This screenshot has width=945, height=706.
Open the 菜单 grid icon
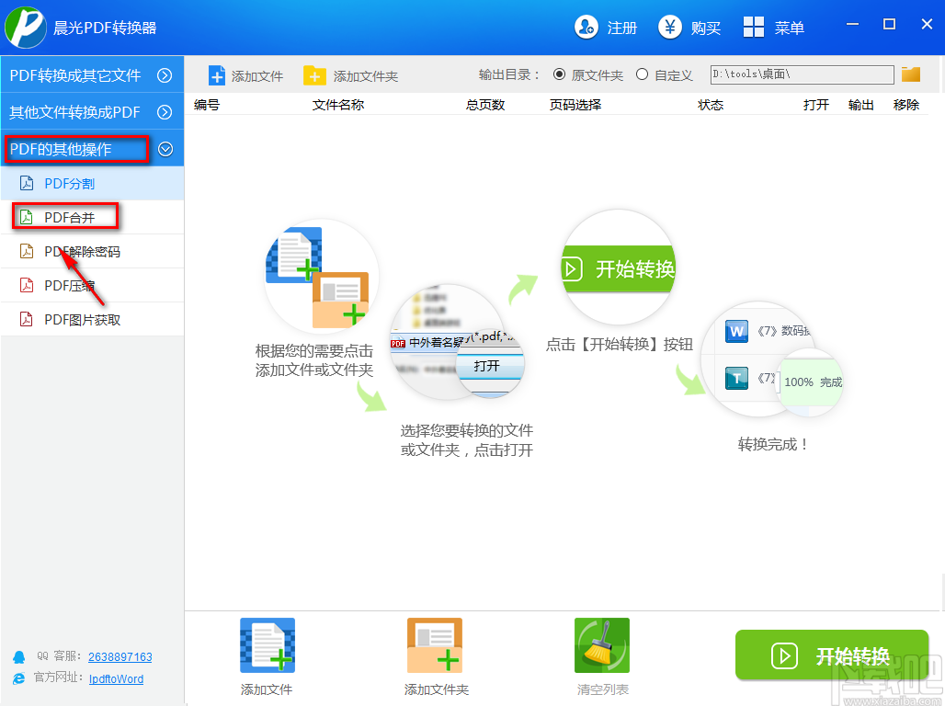tap(754, 28)
